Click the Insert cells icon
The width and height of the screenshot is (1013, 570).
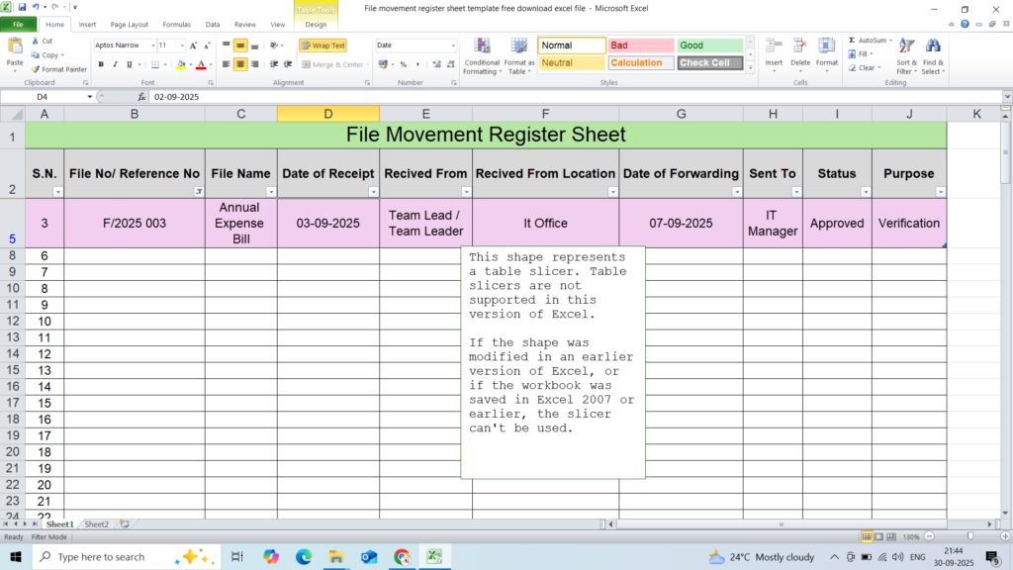pos(774,47)
